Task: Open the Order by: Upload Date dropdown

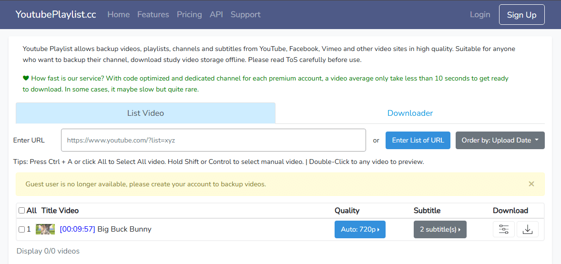Action: (500, 140)
